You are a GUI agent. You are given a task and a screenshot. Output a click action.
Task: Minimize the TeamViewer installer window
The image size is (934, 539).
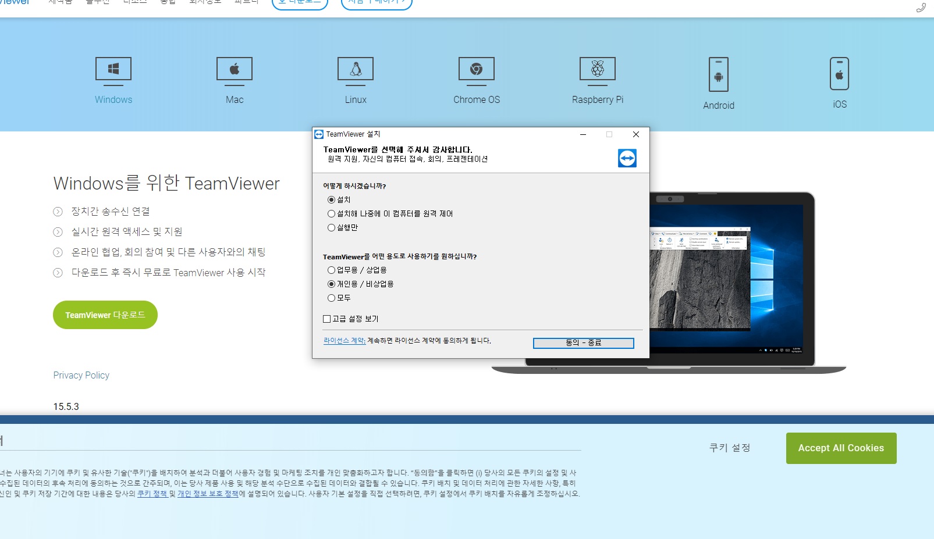583,134
